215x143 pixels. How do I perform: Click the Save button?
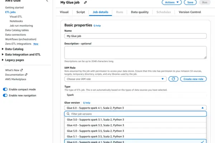click(190, 3)
